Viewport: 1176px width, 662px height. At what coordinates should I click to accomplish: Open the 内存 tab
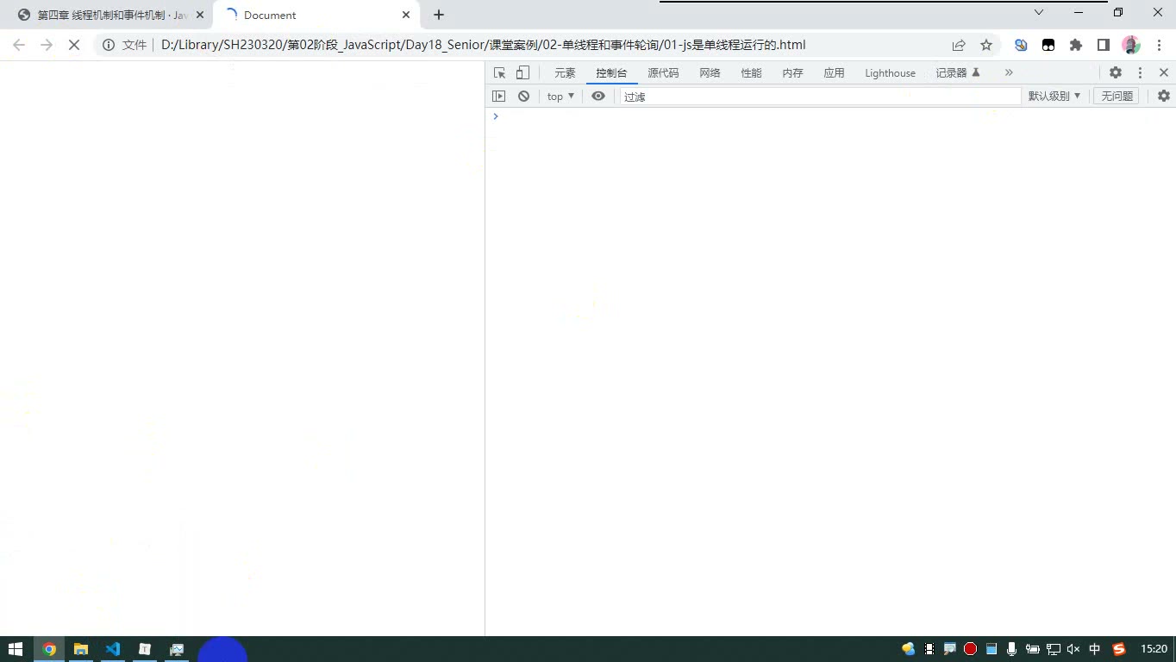pos(792,73)
